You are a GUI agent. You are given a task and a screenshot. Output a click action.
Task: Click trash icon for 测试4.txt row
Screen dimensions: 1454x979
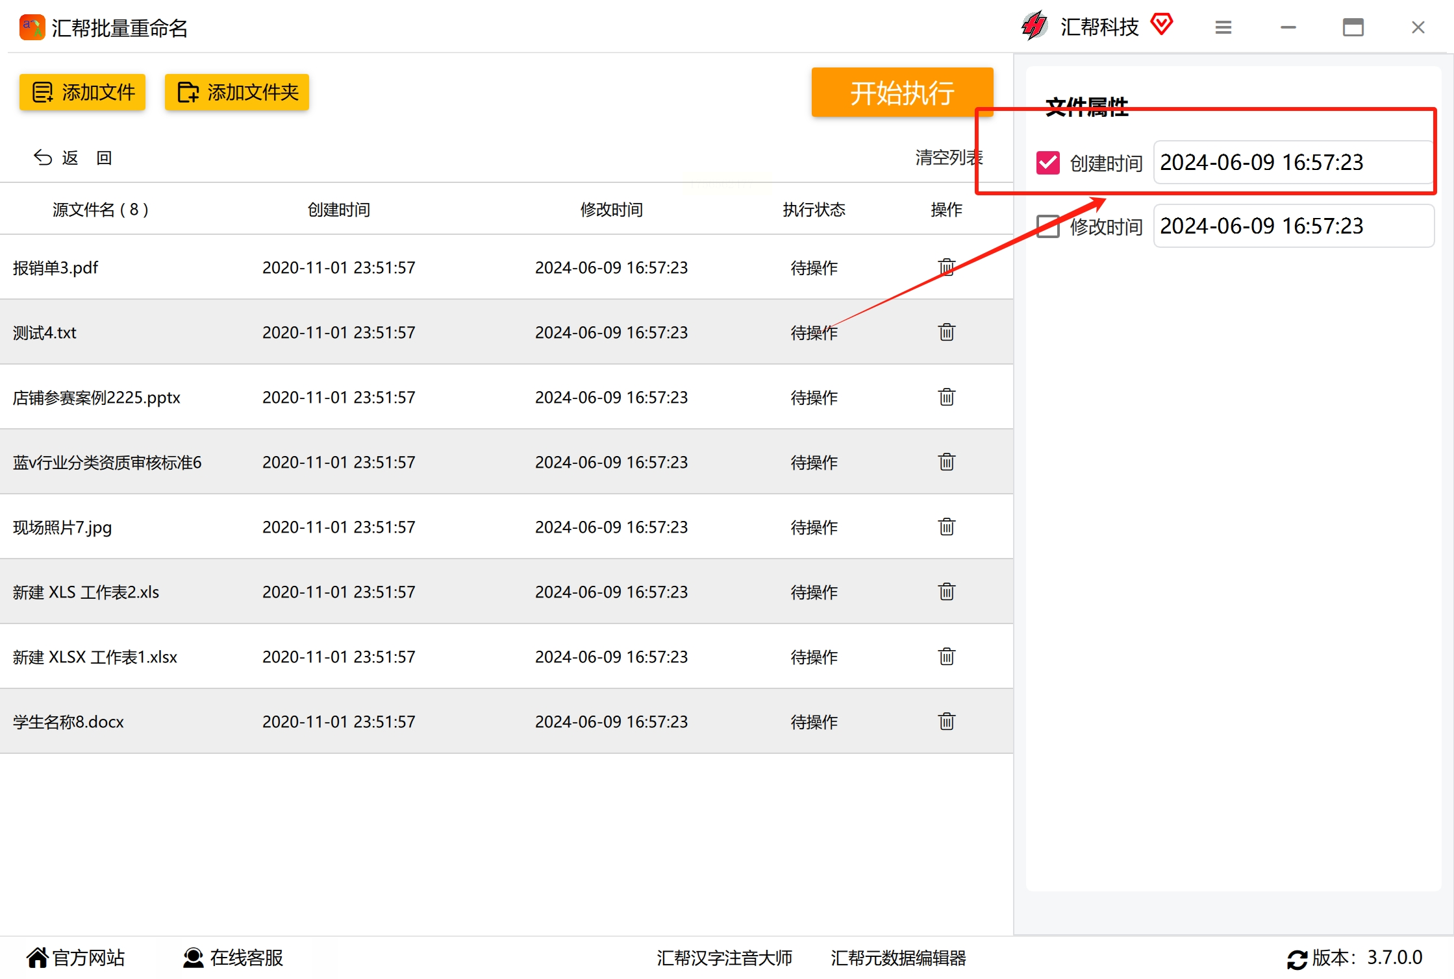946,332
